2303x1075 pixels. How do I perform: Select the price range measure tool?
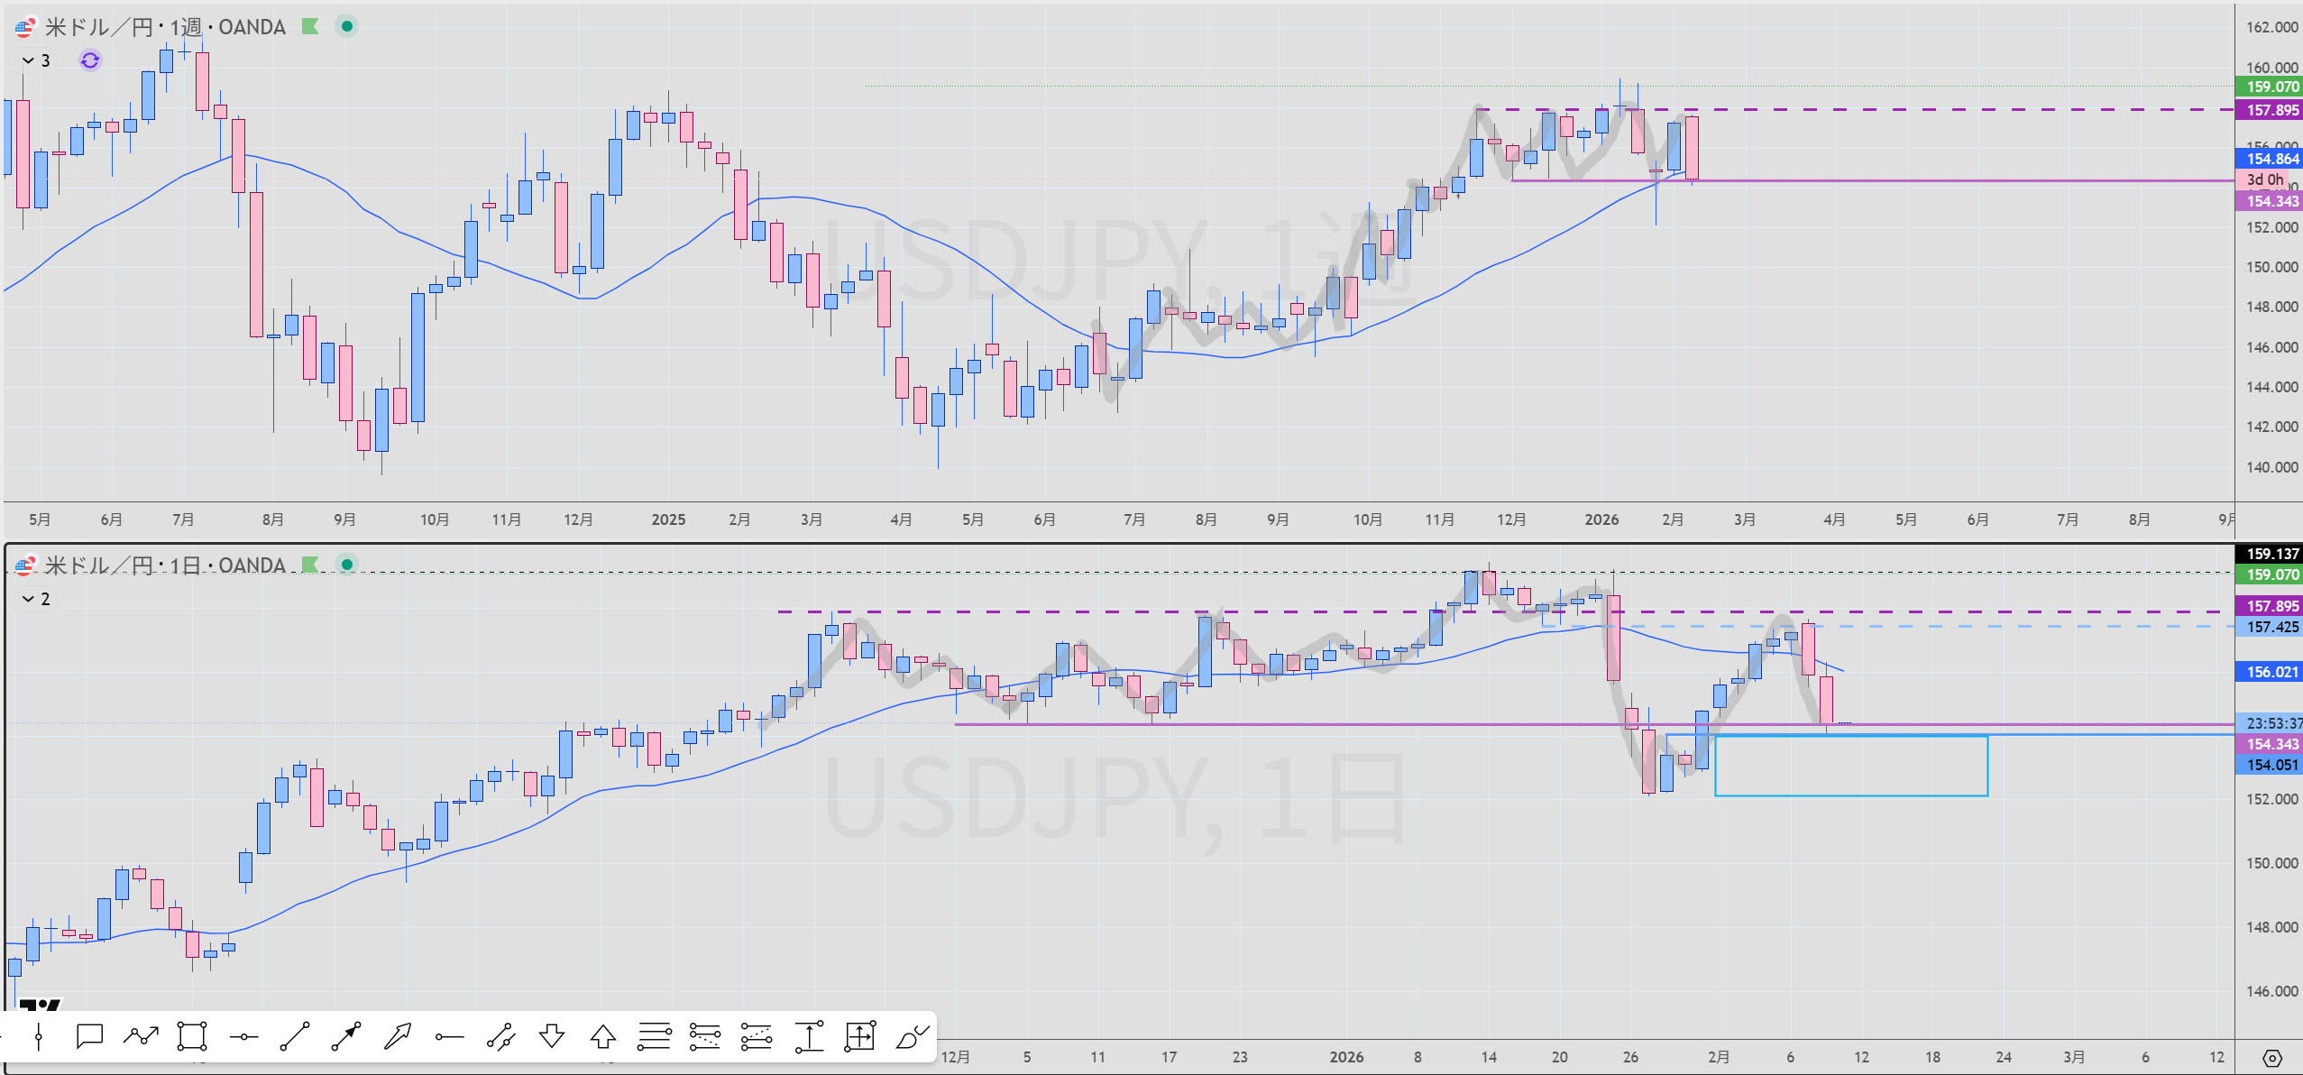pos(809,1037)
